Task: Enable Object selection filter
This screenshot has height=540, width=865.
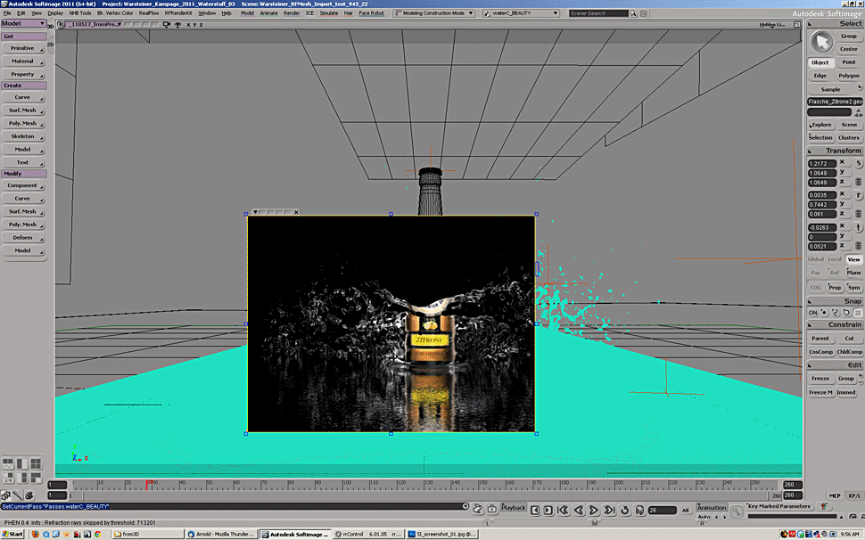Action: (x=820, y=62)
